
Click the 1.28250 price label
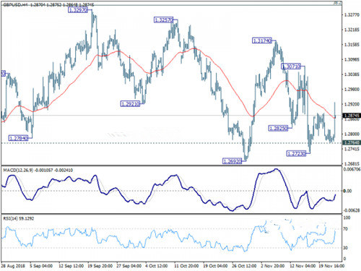[278, 128]
